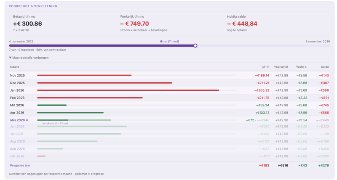Click the purple dot beside Mei 2026
The width and height of the screenshot is (337, 180).
[27, 120]
